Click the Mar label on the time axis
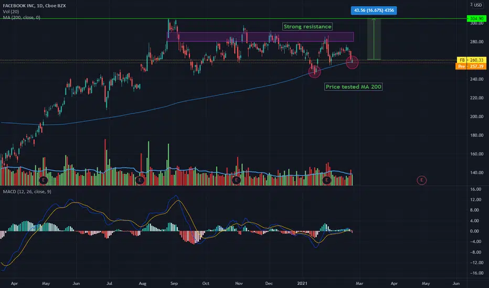 [359, 283]
